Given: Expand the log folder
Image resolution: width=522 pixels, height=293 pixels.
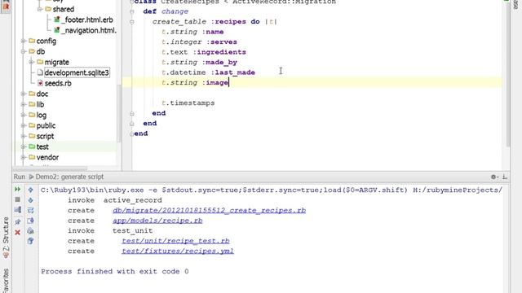Looking at the screenshot, I should click(24, 116).
